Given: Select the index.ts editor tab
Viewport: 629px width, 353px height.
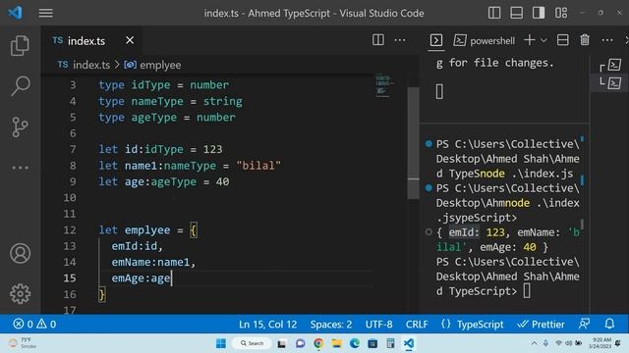Looking at the screenshot, I should (91, 40).
